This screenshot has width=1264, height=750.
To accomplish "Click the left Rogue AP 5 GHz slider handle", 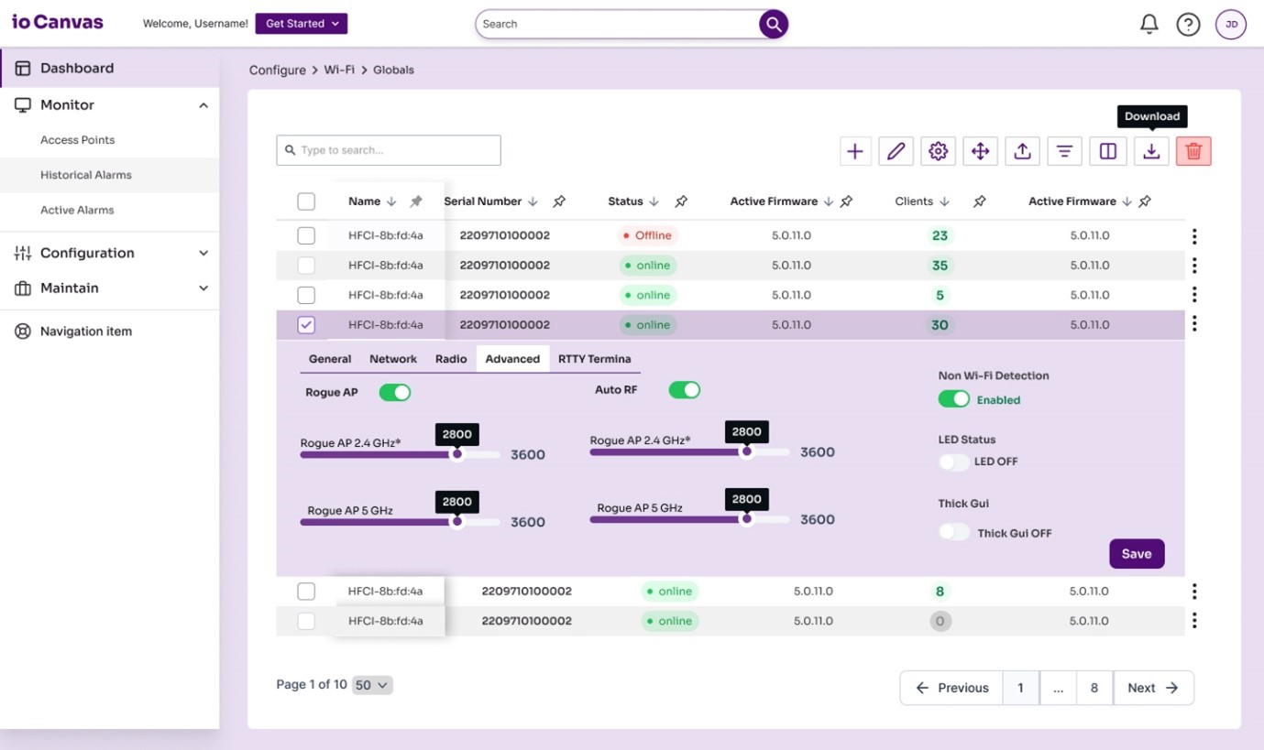I will (457, 522).
